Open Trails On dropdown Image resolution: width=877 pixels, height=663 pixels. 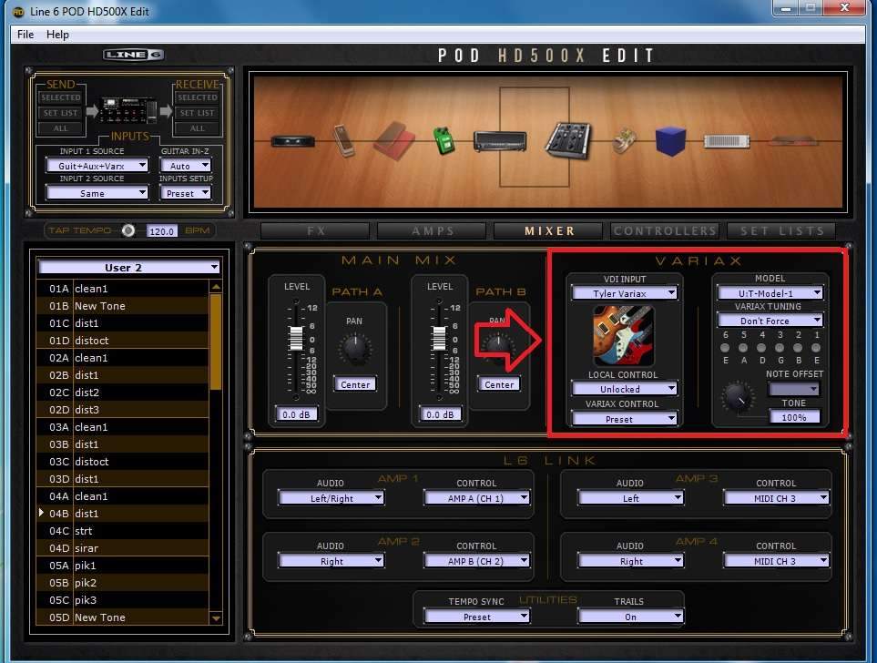pyautogui.click(x=631, y=617)
